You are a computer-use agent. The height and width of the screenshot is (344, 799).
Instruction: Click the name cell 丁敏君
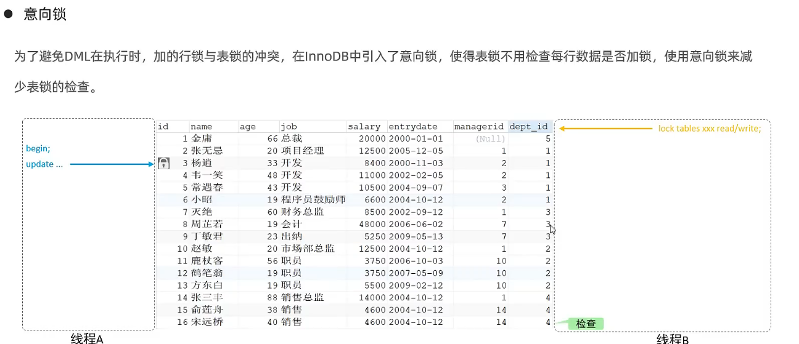click(207, 236)
